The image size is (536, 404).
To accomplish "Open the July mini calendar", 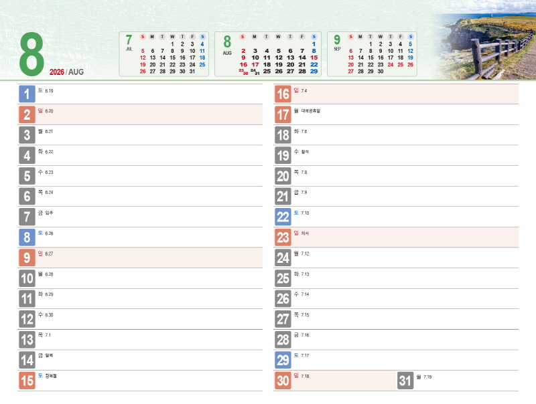I will [x=164, y=54].
